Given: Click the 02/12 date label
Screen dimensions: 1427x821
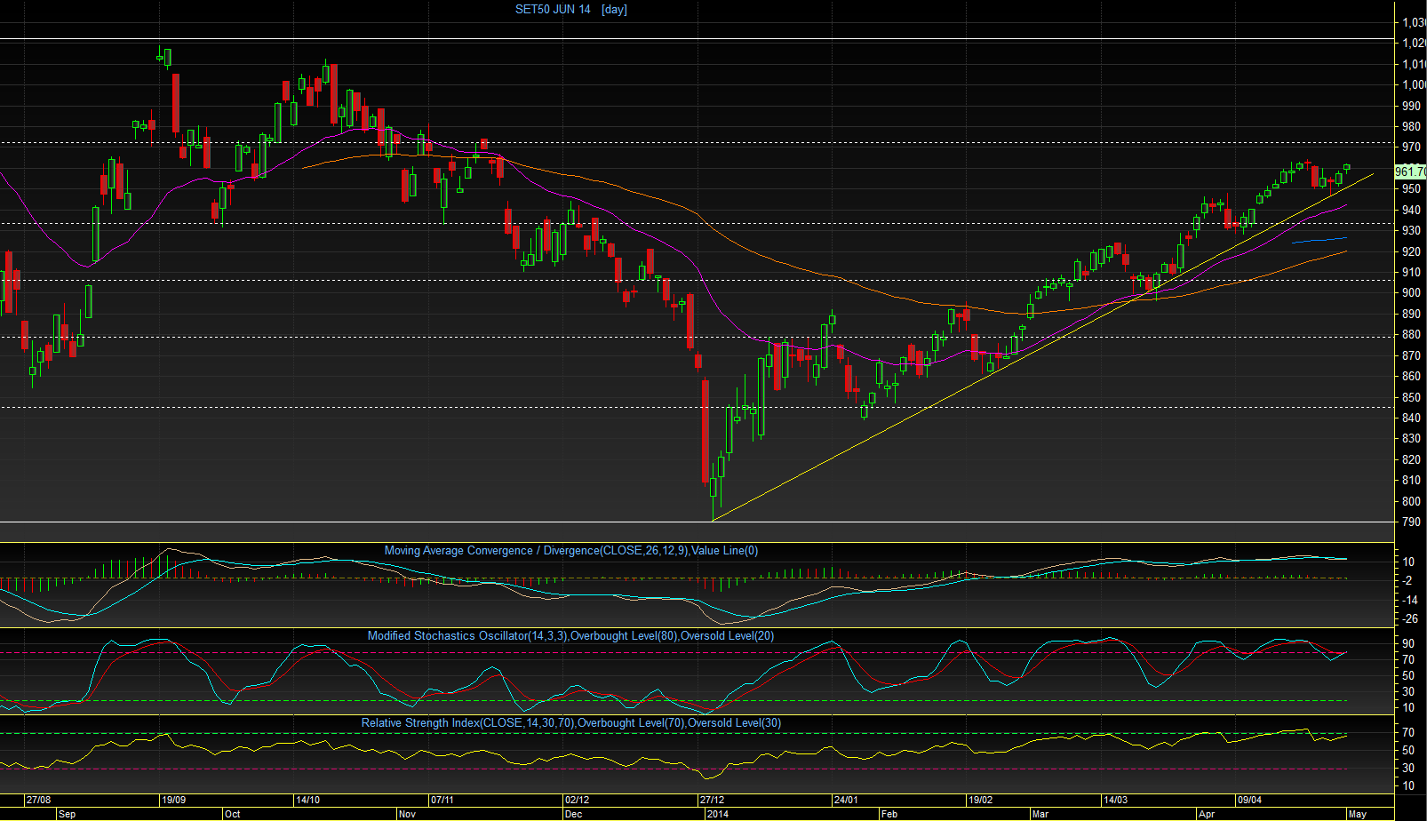Looking at the screenshot, I should click(x=578, y=800).
